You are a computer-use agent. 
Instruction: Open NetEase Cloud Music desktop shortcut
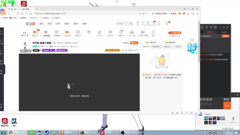point(4,122)
